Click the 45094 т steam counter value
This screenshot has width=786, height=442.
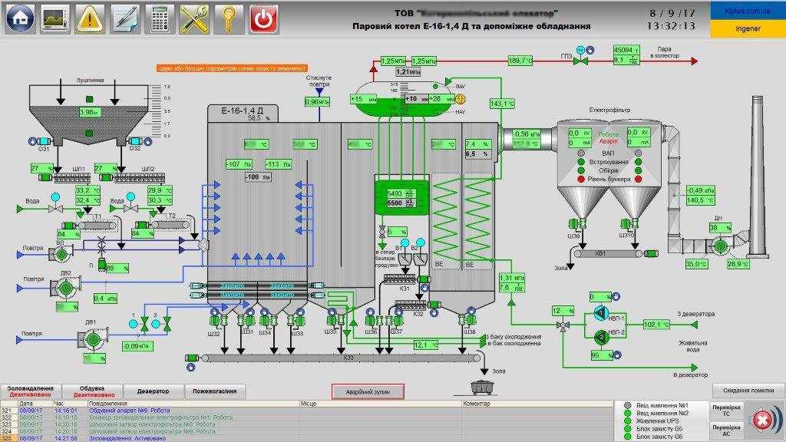[626, 50]
